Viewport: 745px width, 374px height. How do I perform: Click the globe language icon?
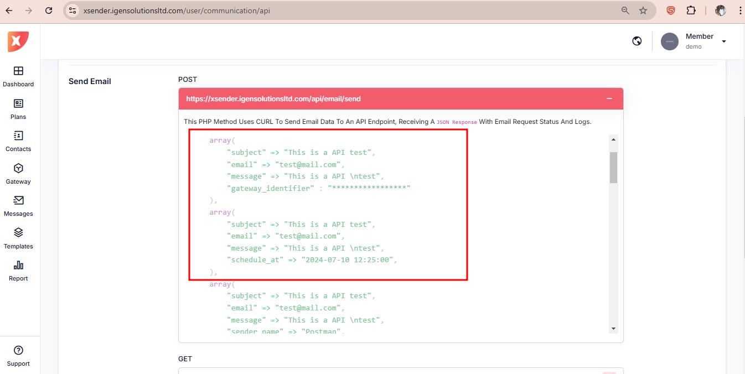tap(637, 41)
